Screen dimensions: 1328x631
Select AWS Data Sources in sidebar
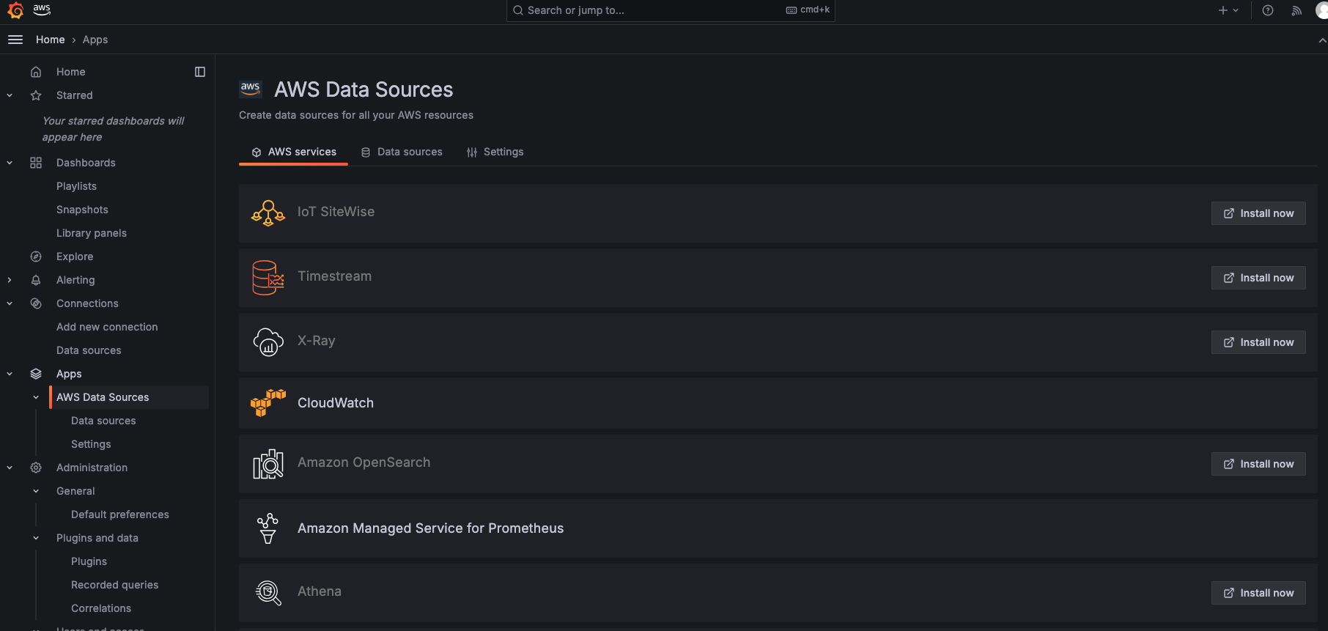(x=129, y=397)
